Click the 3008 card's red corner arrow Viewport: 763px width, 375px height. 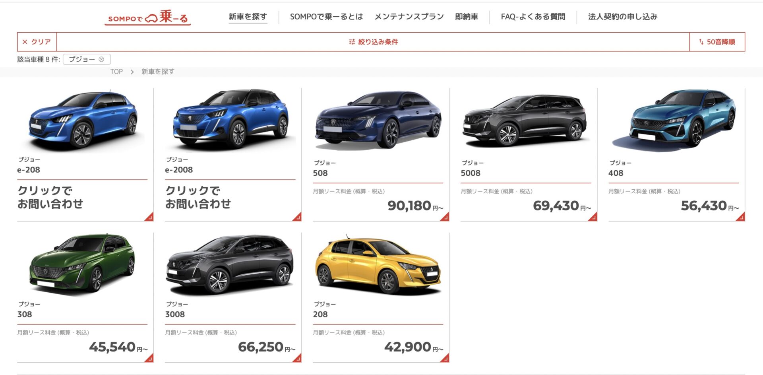click(297, 358)
